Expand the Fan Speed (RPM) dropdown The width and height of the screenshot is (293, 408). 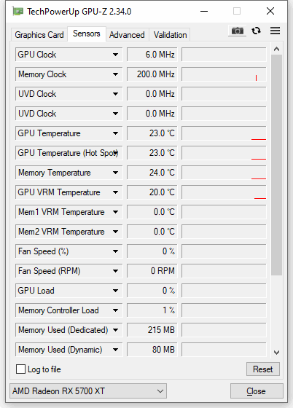(116, 271)
